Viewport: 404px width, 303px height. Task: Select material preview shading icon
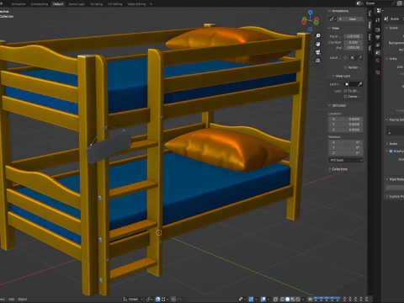(293, 299)
